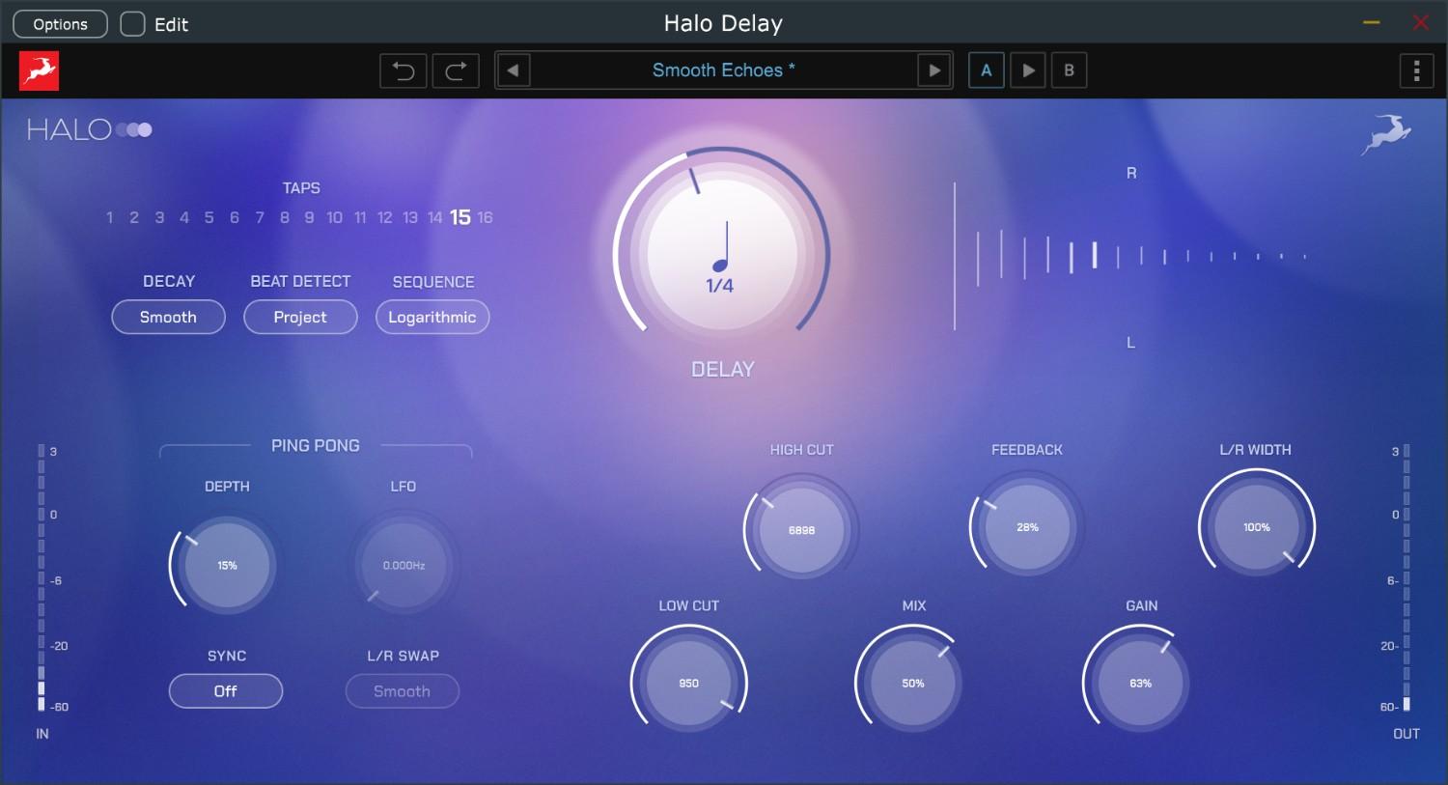Browse presets with the left preset arrow
This screenshot has width=1448, height=785.
pos(513,70)
